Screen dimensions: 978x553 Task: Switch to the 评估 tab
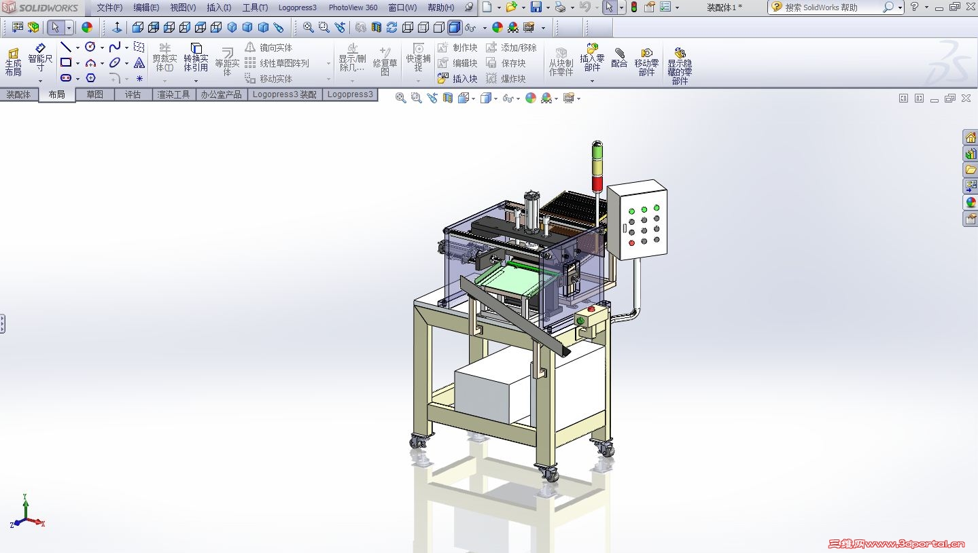(x=133, y=94)
